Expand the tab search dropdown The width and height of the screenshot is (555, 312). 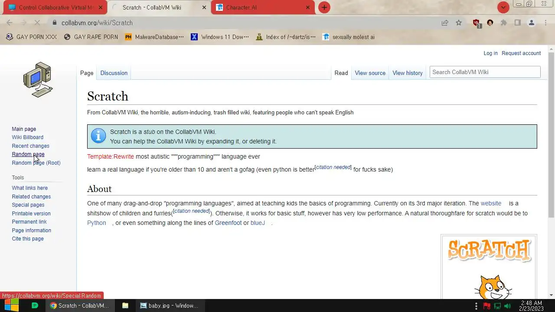click(503, 7)
